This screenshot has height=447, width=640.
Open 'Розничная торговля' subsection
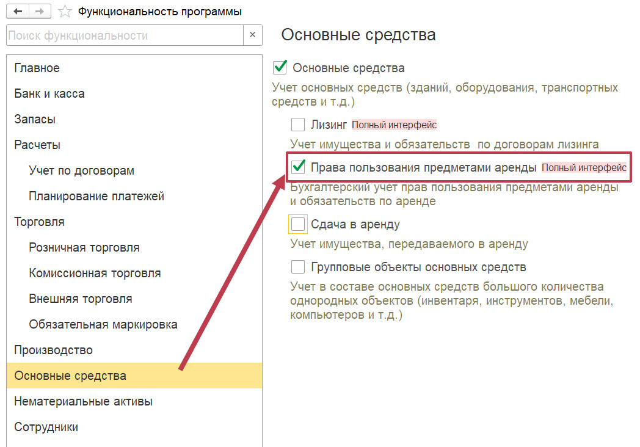pyautogui.click(x=134, y=247)
